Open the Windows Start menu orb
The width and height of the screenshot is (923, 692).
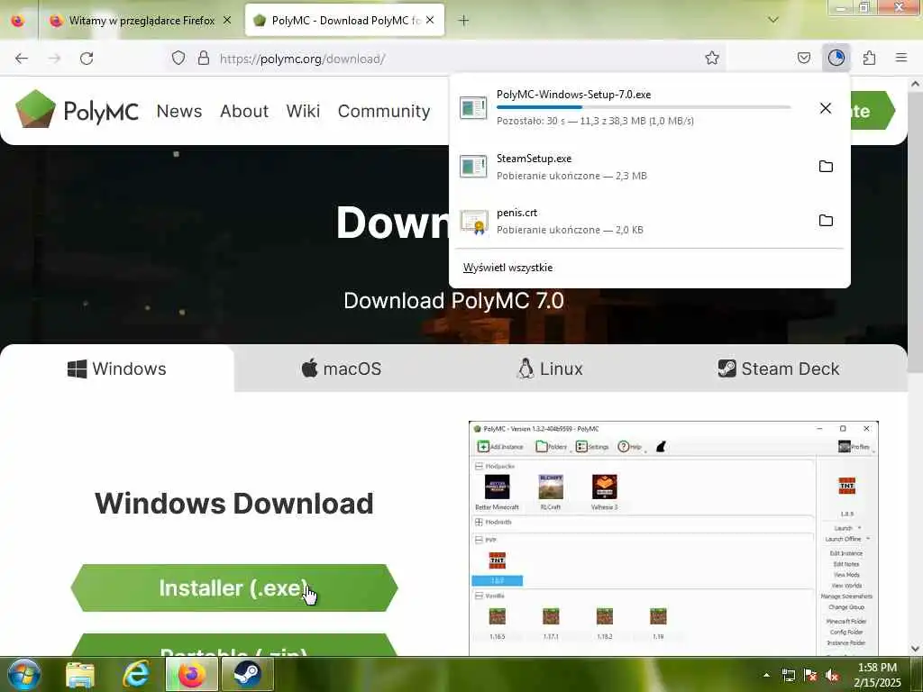tap(23, 674)
